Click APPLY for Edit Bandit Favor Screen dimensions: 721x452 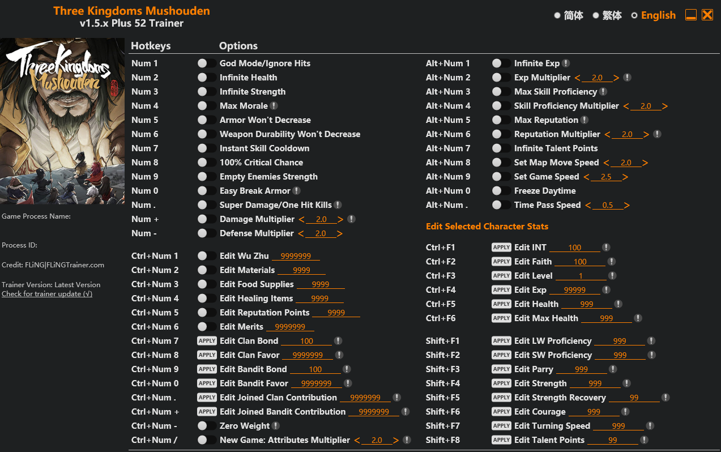click(x=207, y=383)
